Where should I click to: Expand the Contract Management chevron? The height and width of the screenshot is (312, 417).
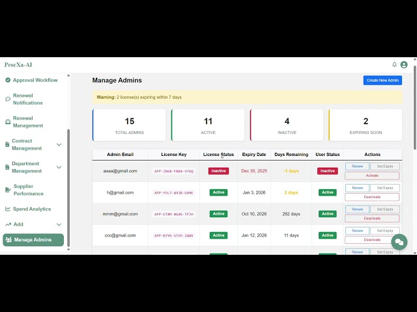[59, 144]
